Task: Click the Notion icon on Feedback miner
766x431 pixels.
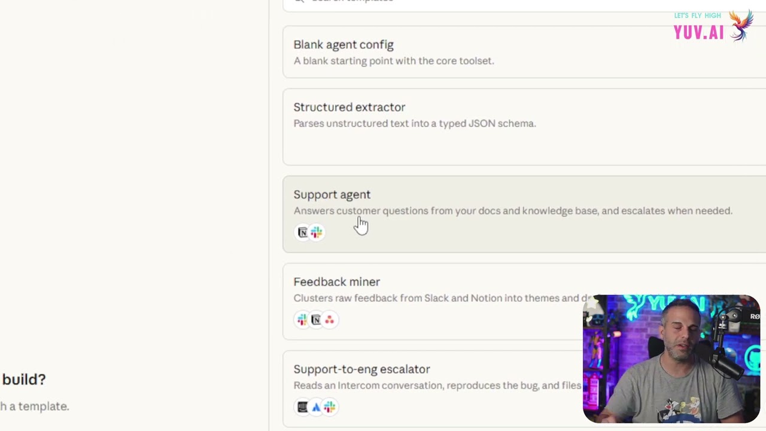Action: (316, 320)
